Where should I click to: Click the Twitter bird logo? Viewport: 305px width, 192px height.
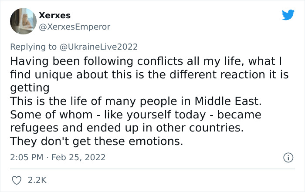coord(288,15)
